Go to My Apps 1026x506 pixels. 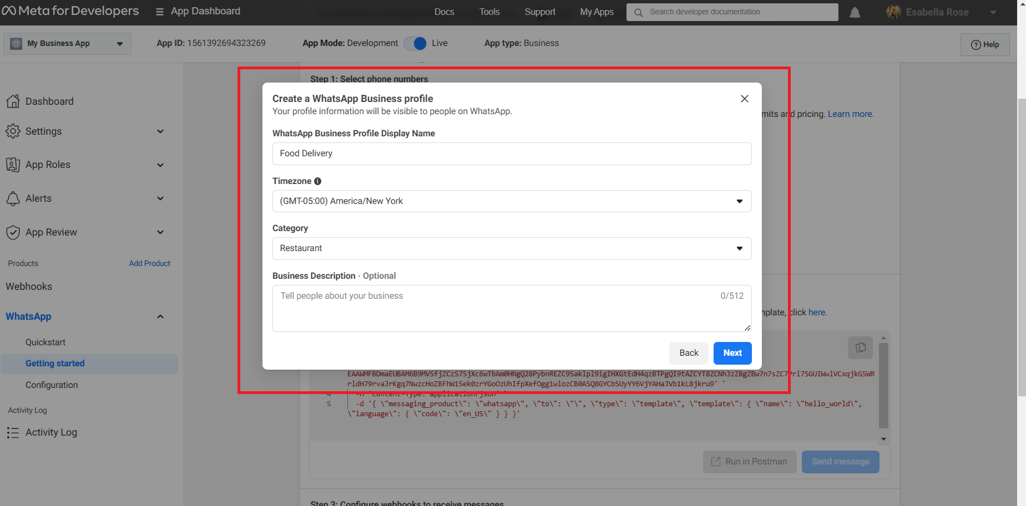point(597,12)
